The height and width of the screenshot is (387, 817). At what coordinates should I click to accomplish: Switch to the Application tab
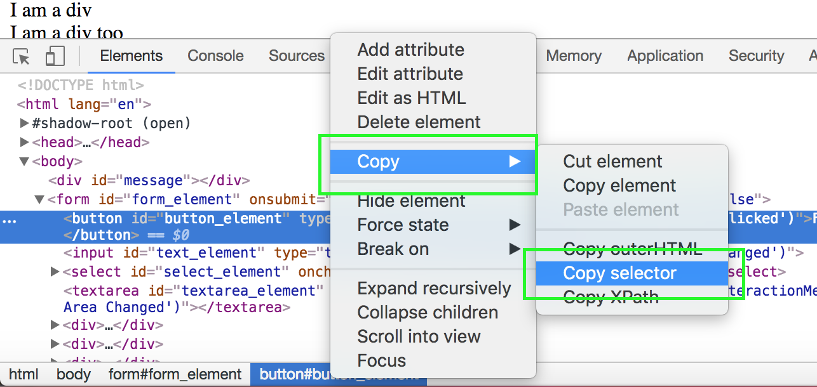tap(665, 56)
